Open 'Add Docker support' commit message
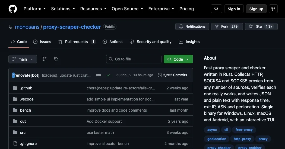Screen dimensions: 285x149 coord(104,121)
